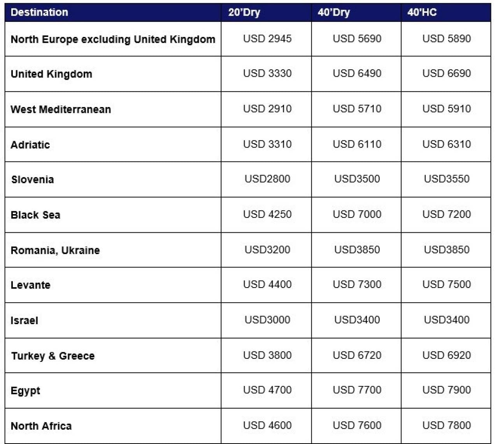Screen dimensions: 498x444
Task: Select North Africa 20'Dry rate USD 4600
Action: (x=267, y=425)
